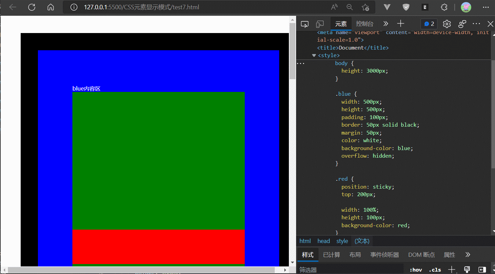Screen dimensions: 495x274
Task: Click the 'position: sticky;' code line
Action: (x=368, y=187)
